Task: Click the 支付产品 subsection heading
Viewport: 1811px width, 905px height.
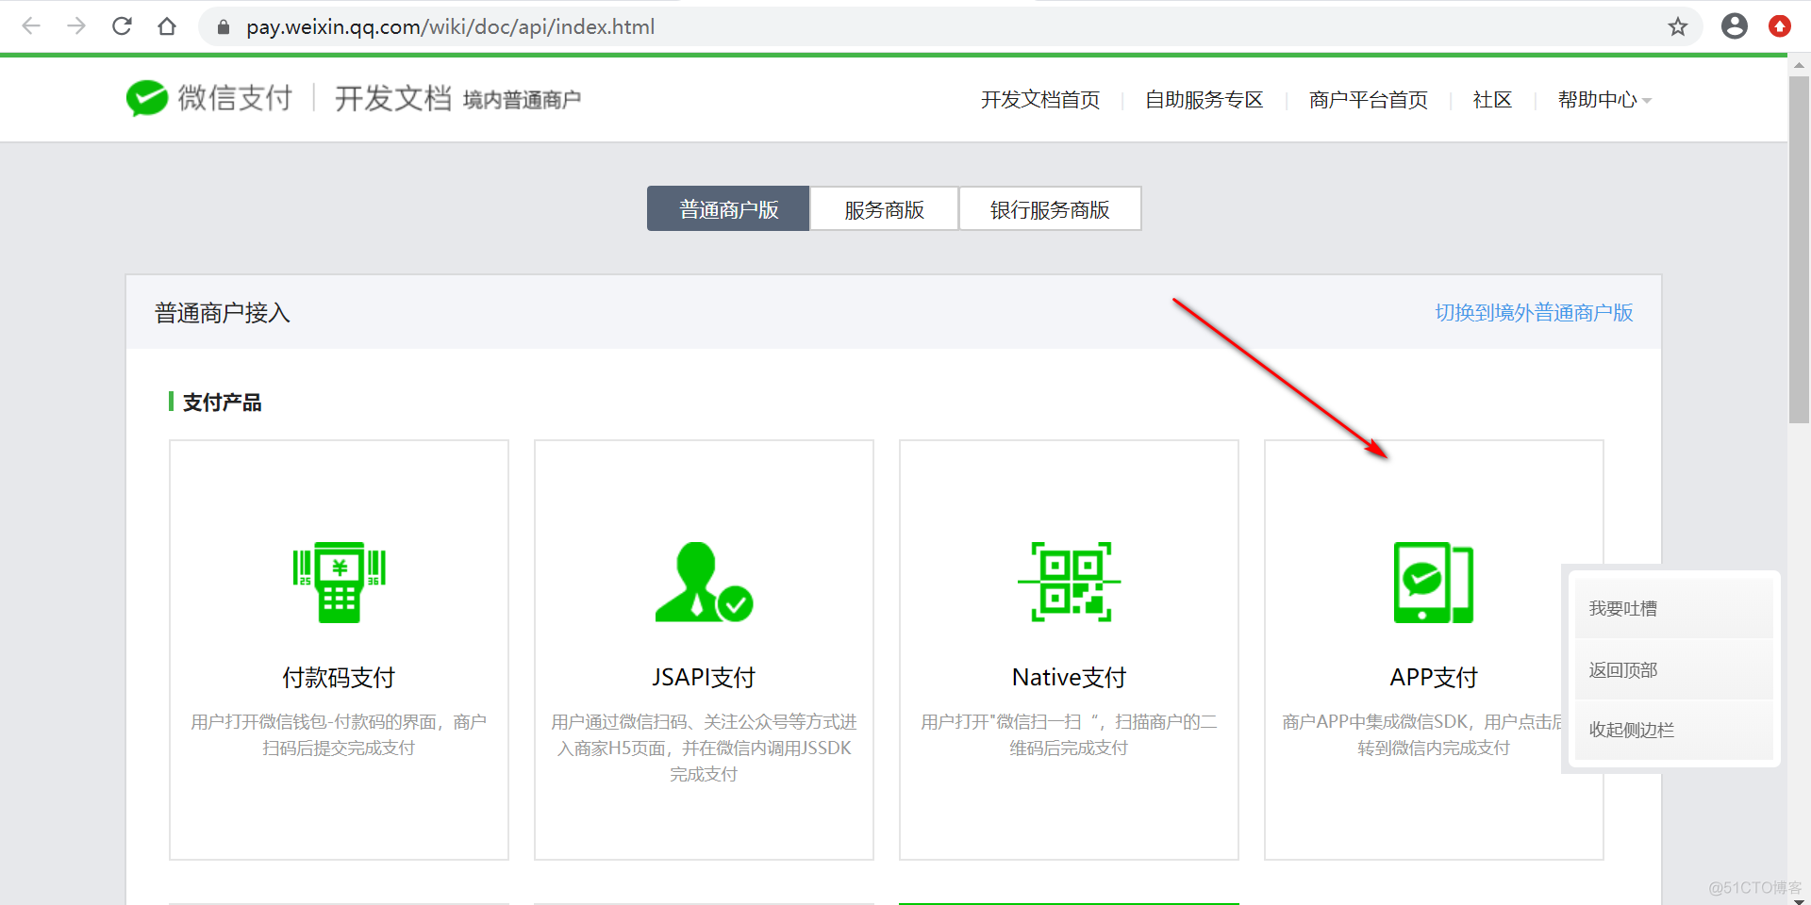Action: [x=222, y=402]
